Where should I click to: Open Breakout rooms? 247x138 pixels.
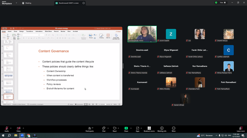[x=149, y=129]
